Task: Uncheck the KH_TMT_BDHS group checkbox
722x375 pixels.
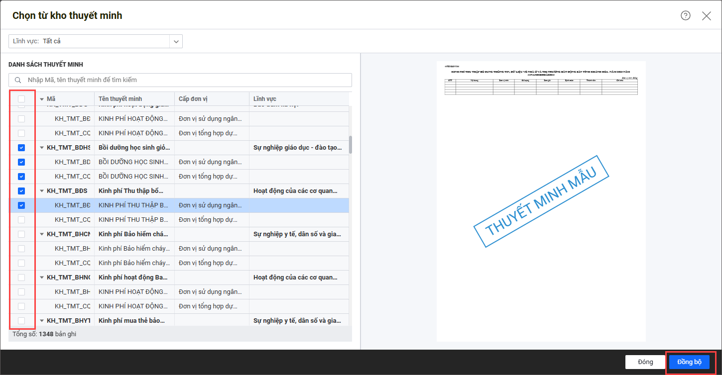Action: (21, 148)
